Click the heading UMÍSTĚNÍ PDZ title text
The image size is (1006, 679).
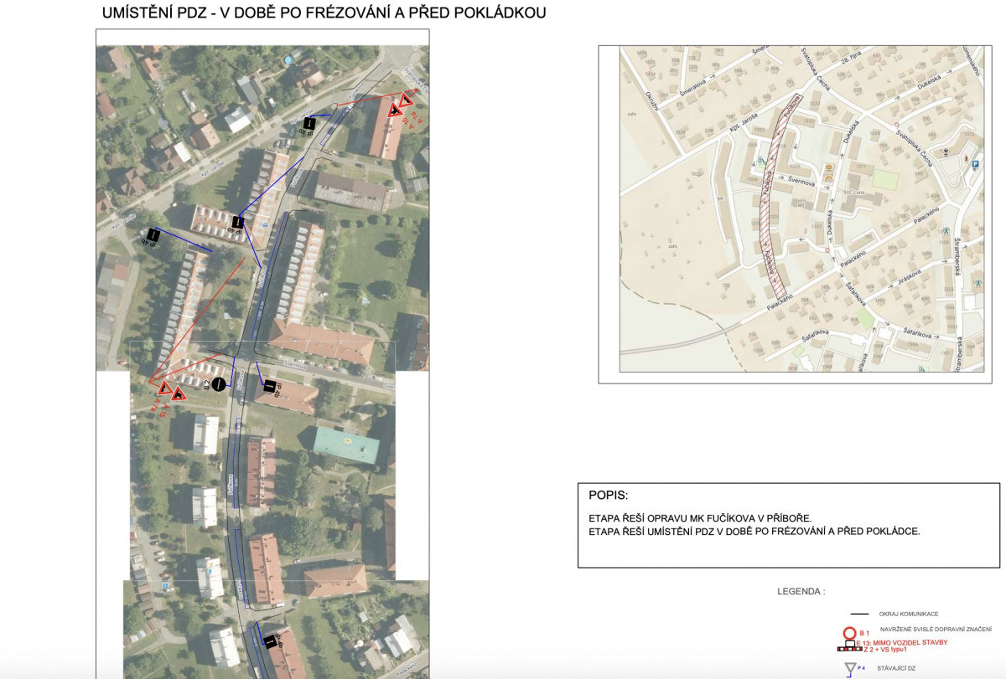tap(324, 13)
